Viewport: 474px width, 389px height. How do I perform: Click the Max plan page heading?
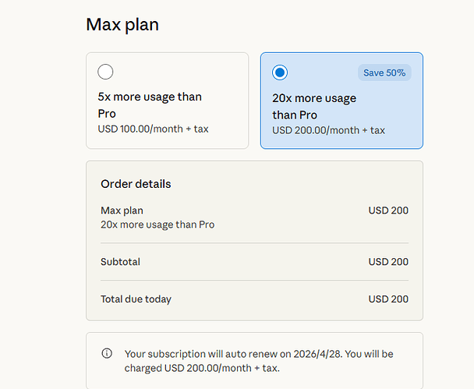pyautogui.click(x=122, y=25)
